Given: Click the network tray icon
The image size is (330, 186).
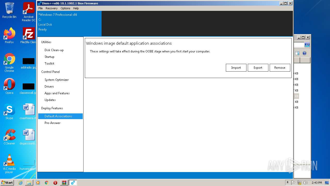Looking at the screenshot, I should point(299,183).
